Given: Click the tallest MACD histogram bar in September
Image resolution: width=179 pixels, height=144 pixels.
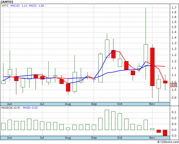Looking at the screenshot, I should [107, 120].
